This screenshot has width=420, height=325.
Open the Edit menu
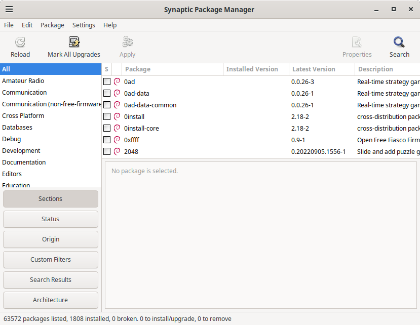[27, 25]
